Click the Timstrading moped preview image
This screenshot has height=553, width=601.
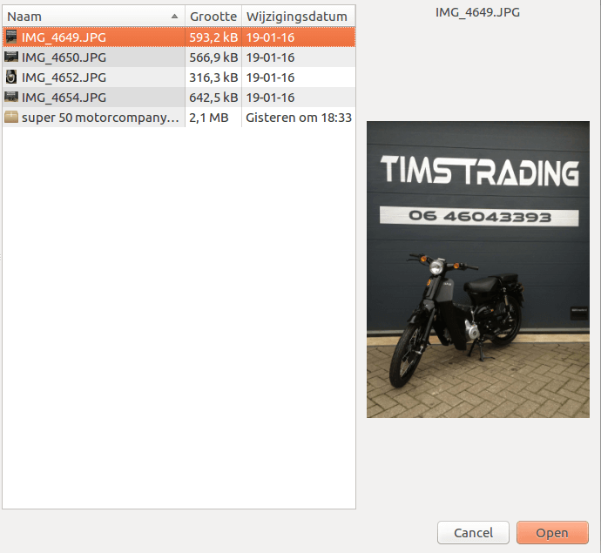click(x=478, y=269)
